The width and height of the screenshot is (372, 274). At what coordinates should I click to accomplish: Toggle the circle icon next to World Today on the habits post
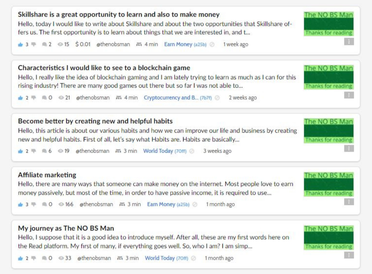click(x=192, y=151)
